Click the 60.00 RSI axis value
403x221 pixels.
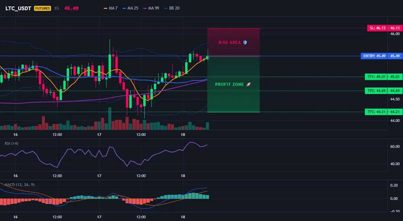pyautogui.click(x=395, y=146)
